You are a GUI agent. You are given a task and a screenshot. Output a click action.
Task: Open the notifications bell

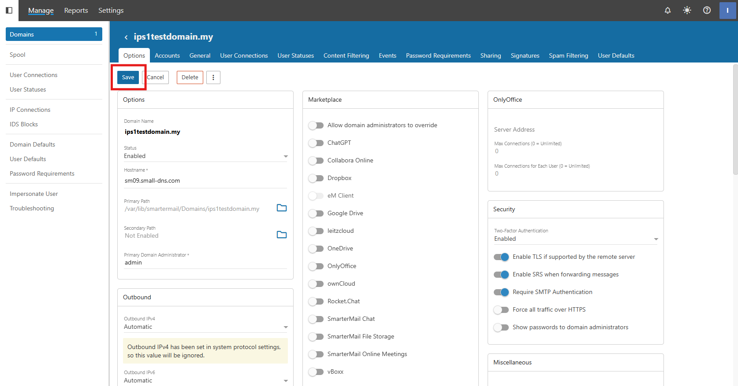667,10
